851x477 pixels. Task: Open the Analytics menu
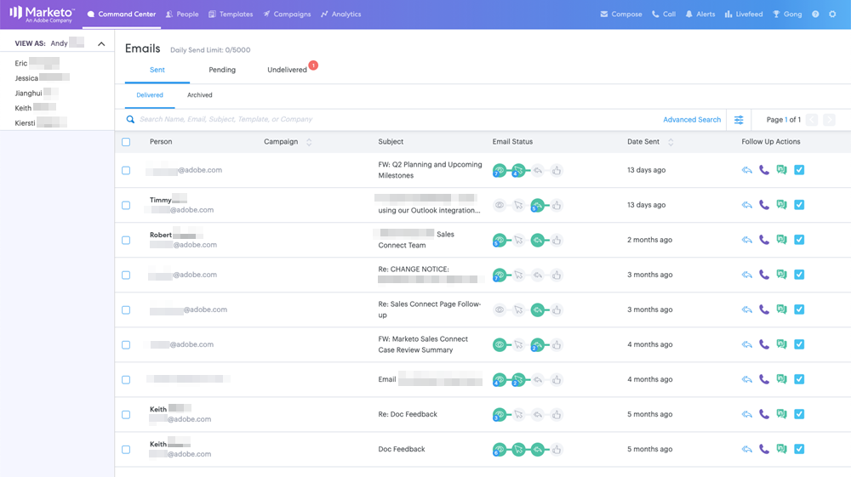(341, 14)
